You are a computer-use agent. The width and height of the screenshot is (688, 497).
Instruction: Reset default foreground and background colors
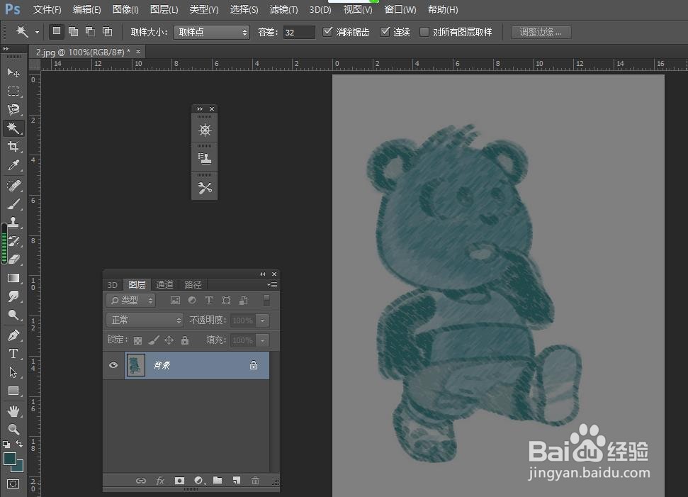tap(6, 445)
